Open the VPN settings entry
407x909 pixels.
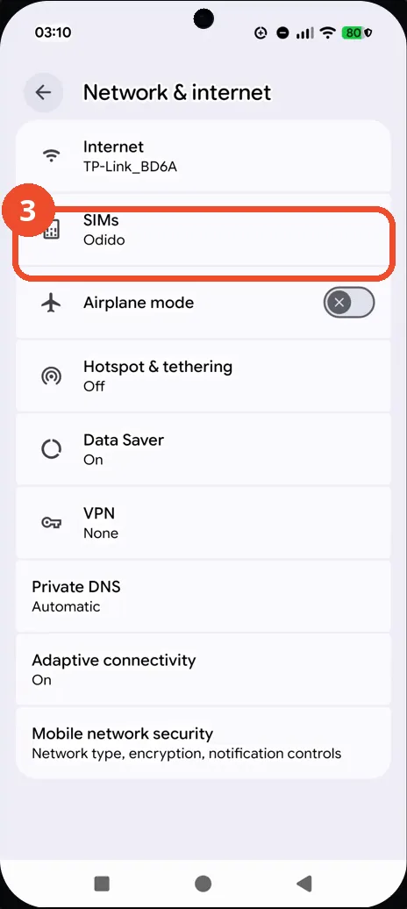coord(203,523)
